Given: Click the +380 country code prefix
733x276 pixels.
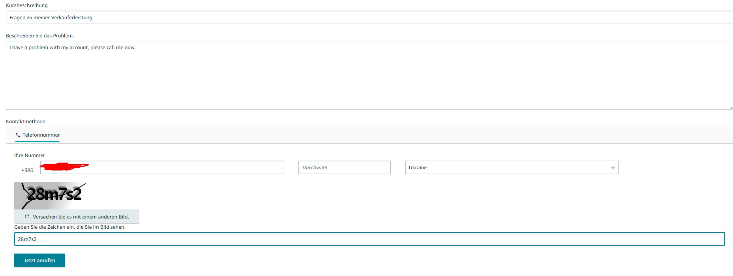Looking at the screenshot, I should click(27, 170).
